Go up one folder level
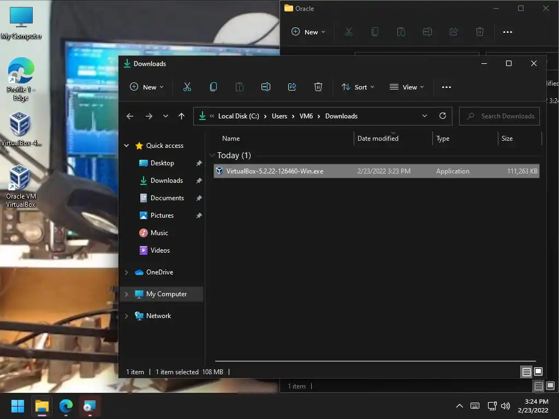This screenshot has height=419, width=559. pos(181,116)
